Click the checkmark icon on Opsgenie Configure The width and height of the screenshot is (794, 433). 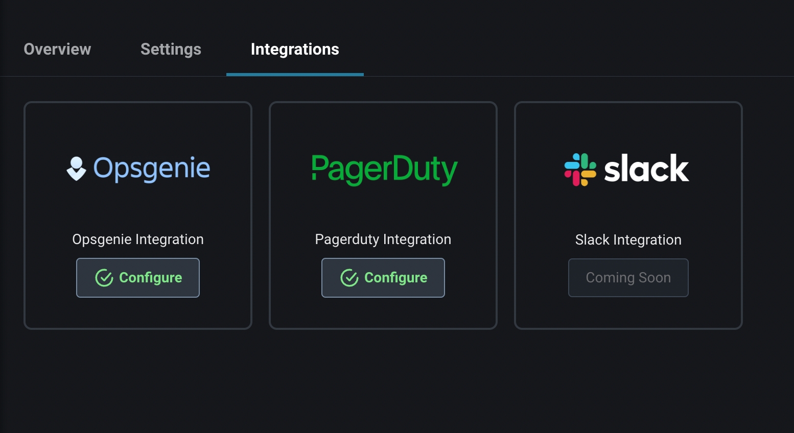[104, 278]
